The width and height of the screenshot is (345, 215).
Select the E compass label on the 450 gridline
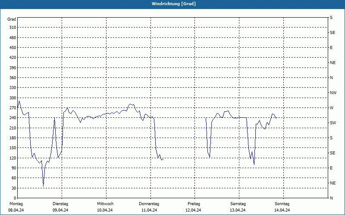pyautogui.click(x=331, y=48)
